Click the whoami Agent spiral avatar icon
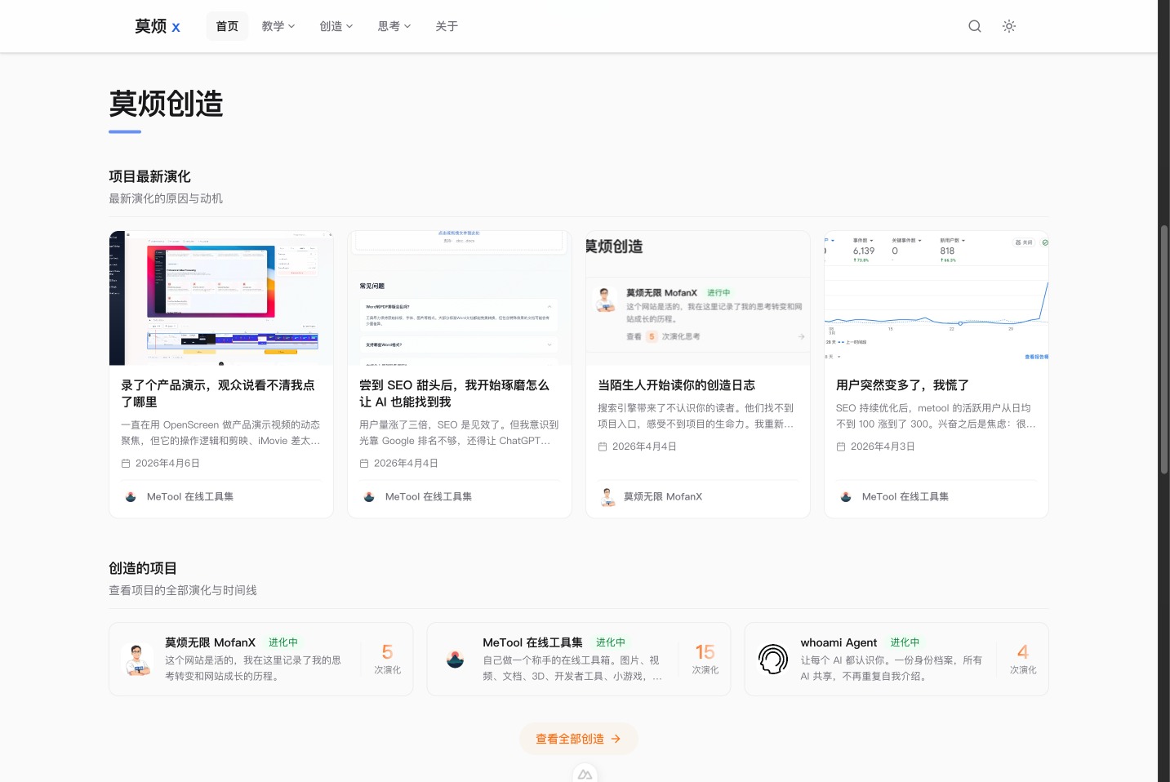 pyautogui.click(x=772, y=659)
